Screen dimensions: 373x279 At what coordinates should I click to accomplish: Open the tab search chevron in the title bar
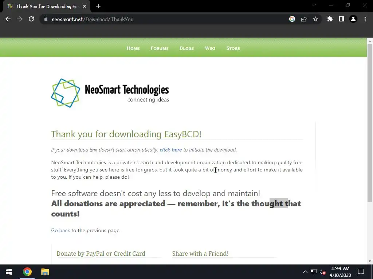314,5
